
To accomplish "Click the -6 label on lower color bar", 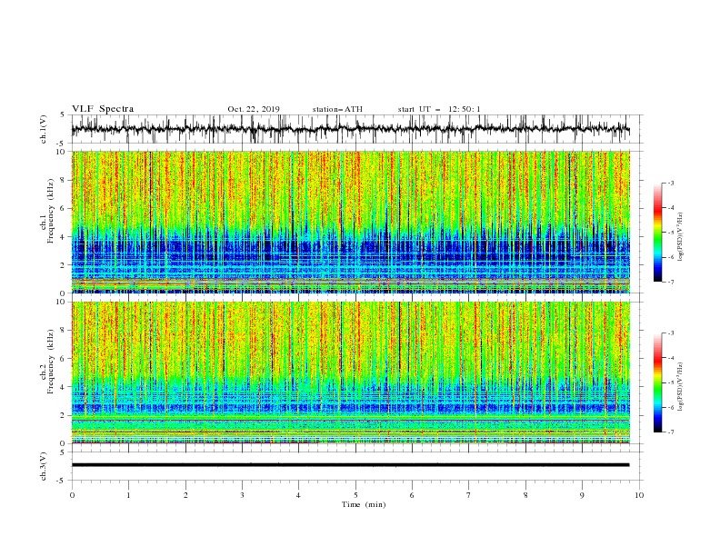I will tap(671, 407).
